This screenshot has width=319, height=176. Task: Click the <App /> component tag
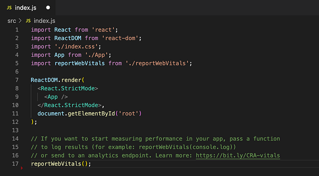pos(56,97)
